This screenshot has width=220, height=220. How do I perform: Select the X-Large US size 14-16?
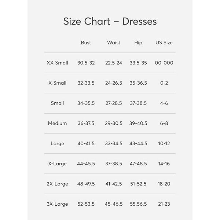164,164
